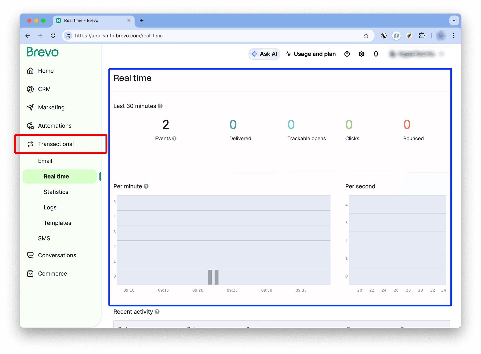Screen dimensions: 481x354
Task: Open the help question-mark icon in header
Action: tap(347, 54)
